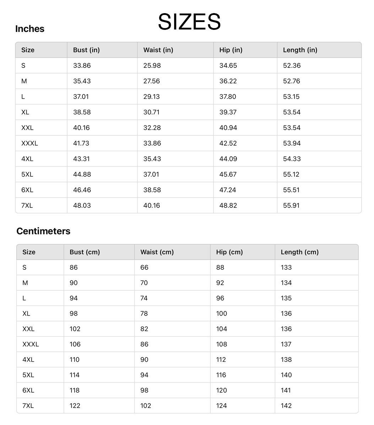Click hip value 100 for size XL
This screenshot has width=374, height=425.
click(222, 313)
